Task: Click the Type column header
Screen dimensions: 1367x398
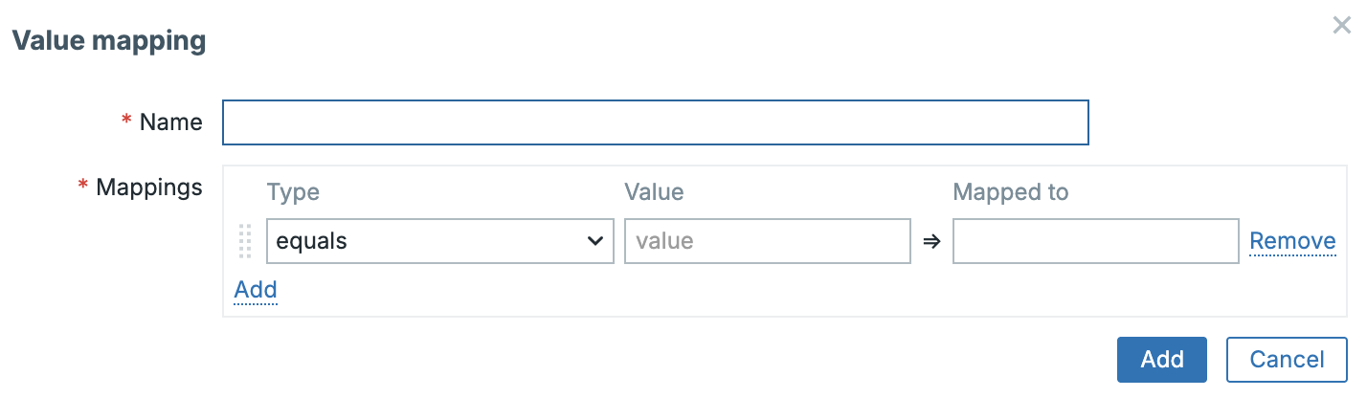Action: point(293,192)
